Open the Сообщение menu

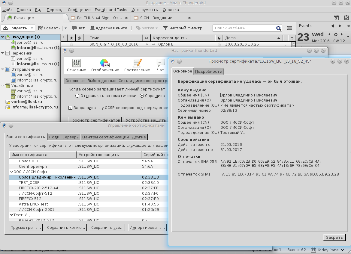coord(79,10)
